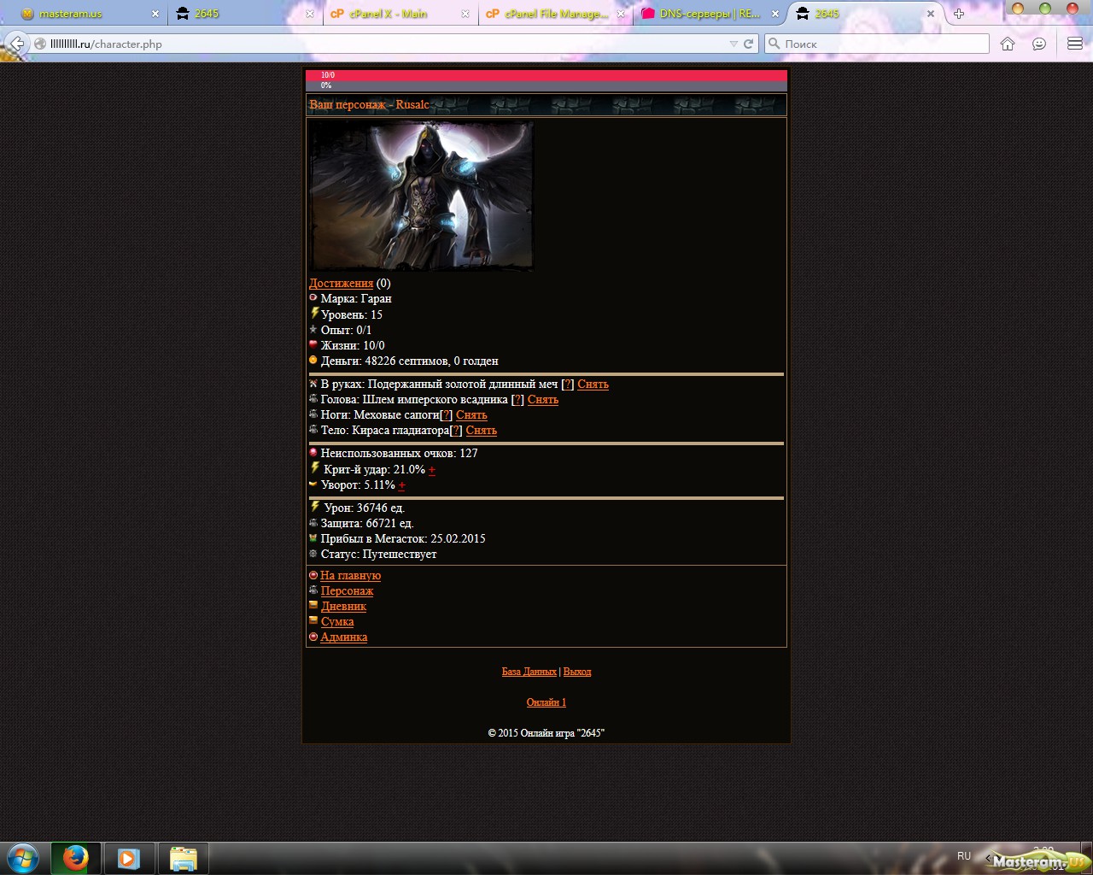This screenshot has height=875, width=1093.
Task: Open the Firefox hamburger menu
Action: point(1075,44)
